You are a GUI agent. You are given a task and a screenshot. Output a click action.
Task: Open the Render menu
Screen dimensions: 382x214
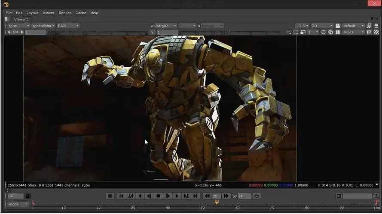pyautogui.click(x=65, y=13)
